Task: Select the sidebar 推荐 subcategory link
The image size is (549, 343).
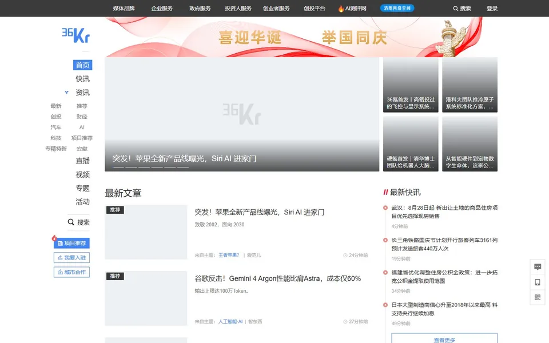Action: pyautogui.click(x=82, y=106)
